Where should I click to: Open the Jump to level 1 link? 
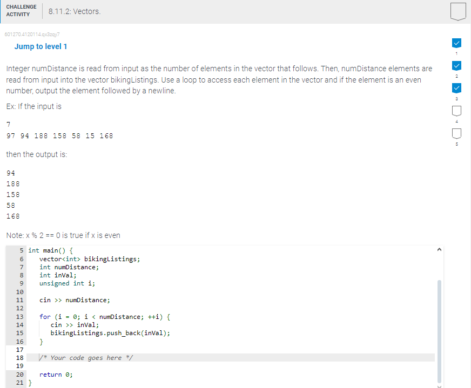click(41, 46)
